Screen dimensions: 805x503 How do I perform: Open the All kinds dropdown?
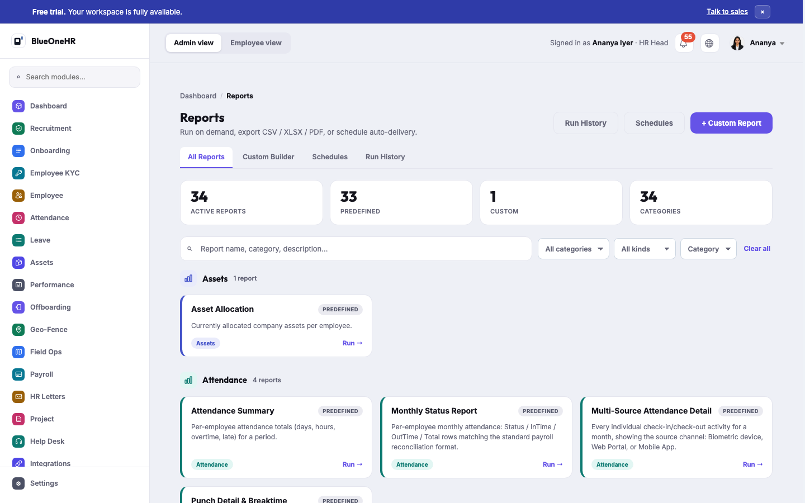click(645, 249)
